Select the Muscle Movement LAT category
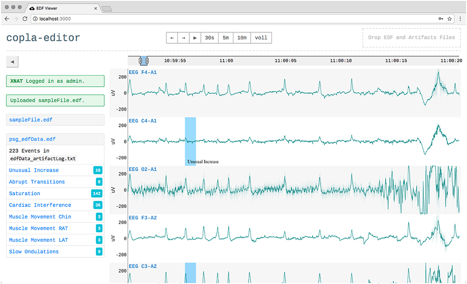This screenshot has height=284, width=467. tap(55, 240)
